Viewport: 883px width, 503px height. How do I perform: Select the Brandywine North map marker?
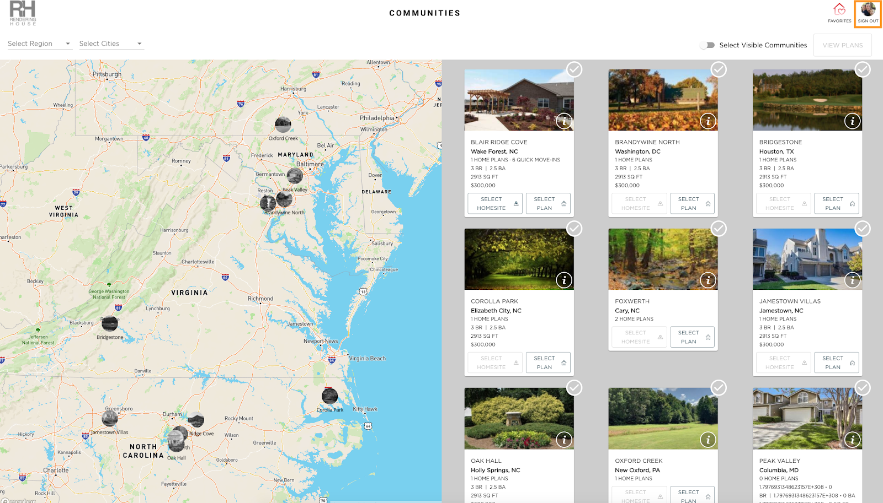pos(284,199)
